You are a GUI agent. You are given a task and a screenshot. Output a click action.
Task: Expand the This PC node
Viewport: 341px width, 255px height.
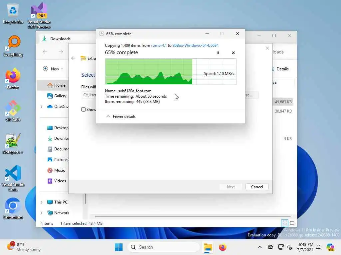point(42,202)
